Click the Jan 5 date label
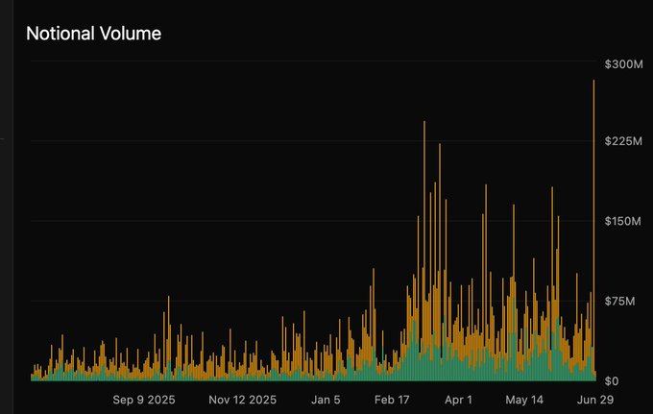Viewport: 653px width, 414px height. tap(326, 400)
